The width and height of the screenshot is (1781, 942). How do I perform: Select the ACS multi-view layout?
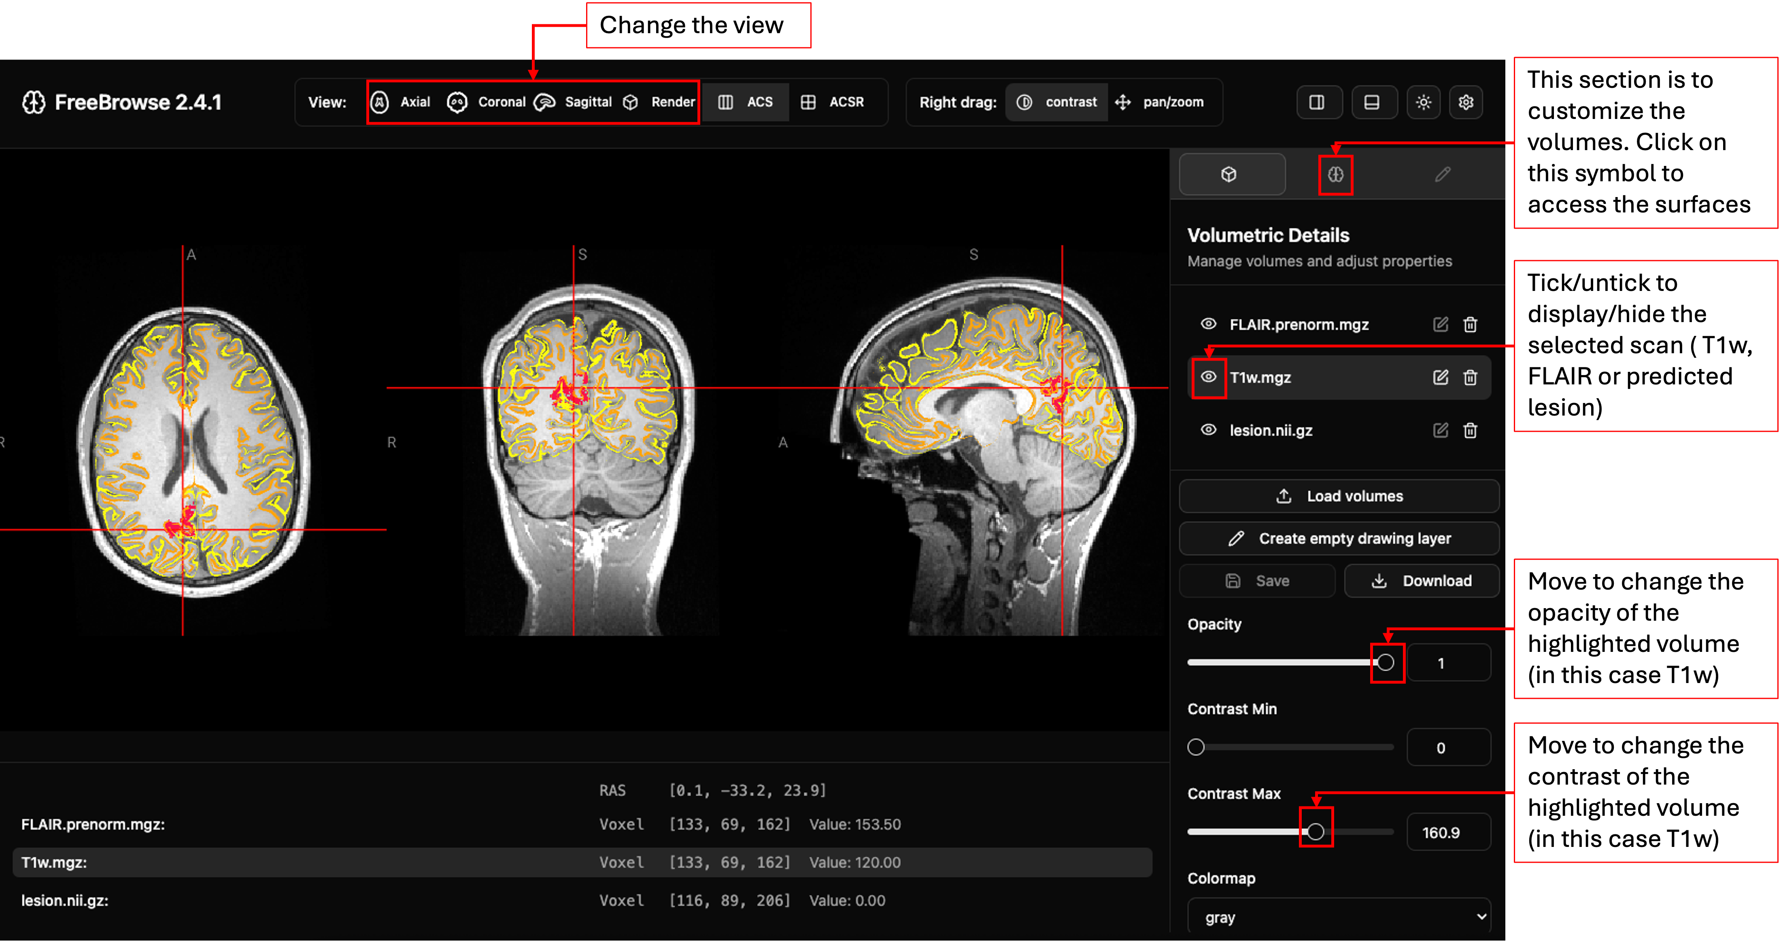point(746,102)
